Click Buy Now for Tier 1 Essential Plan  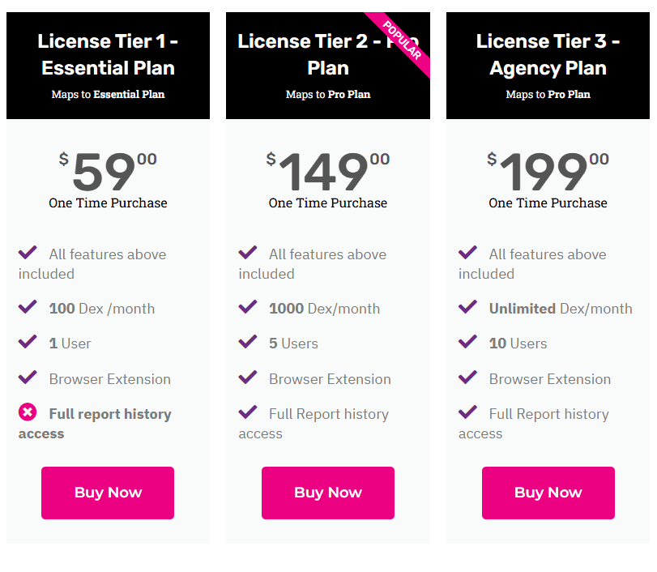click(x=108, y=493)
